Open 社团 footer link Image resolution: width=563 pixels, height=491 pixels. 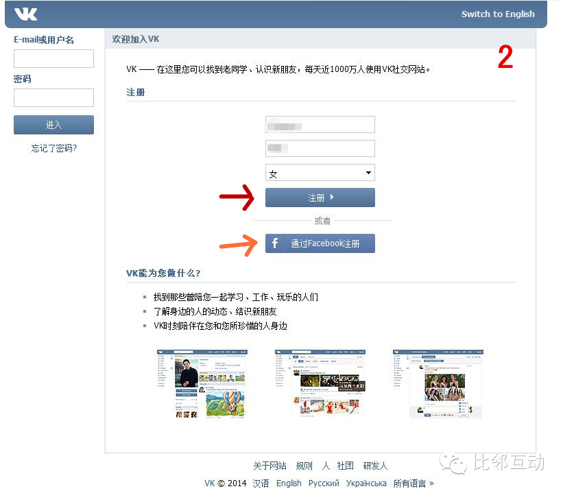(x=346, y=466)
